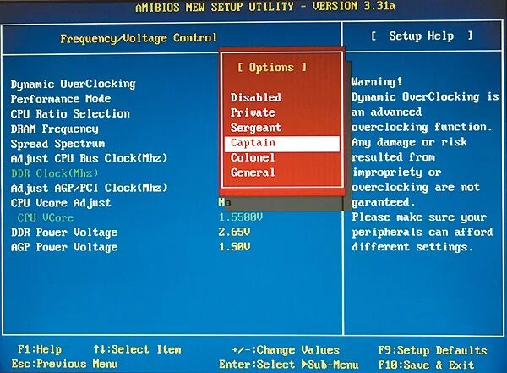Choose the Colonel overclocking option
The width and height of the screenshot is (507, 373).
(253, 157)
